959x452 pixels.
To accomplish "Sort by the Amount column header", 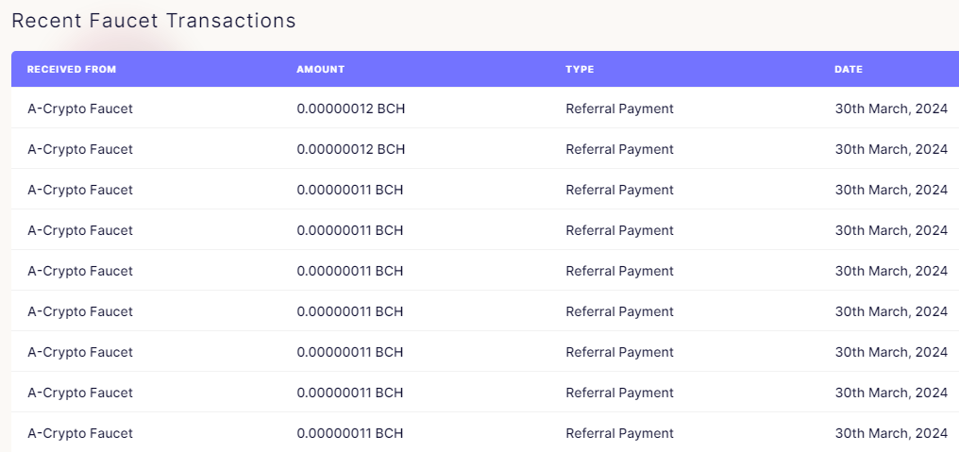I will [321, 69].
